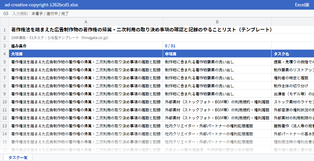Select row header 11
This screenshot has width=314, height=161.
[4, 110]
